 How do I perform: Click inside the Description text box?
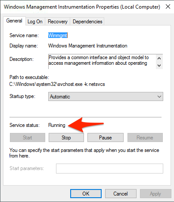(102, 62)
